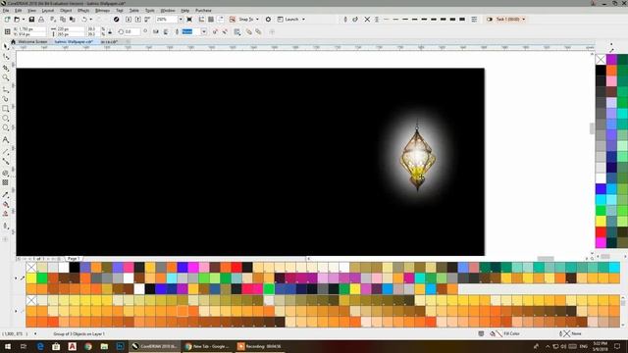Expand the Snap To dropdown
The width and height of the screenshot is (628, 353).
[257, 20]
